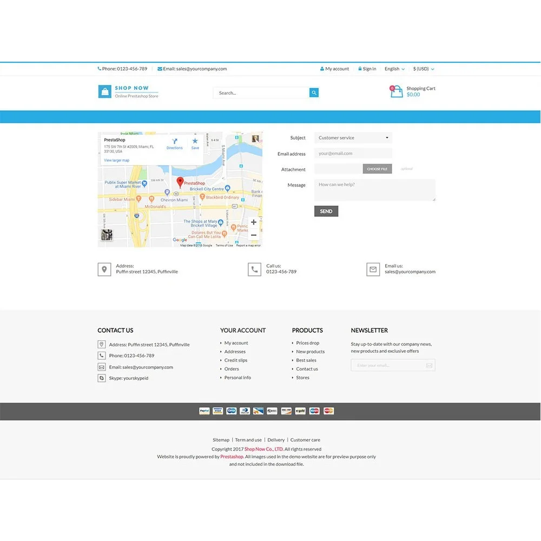Click the SEND button
541x541 pixels.
click(x=326, y=211)
